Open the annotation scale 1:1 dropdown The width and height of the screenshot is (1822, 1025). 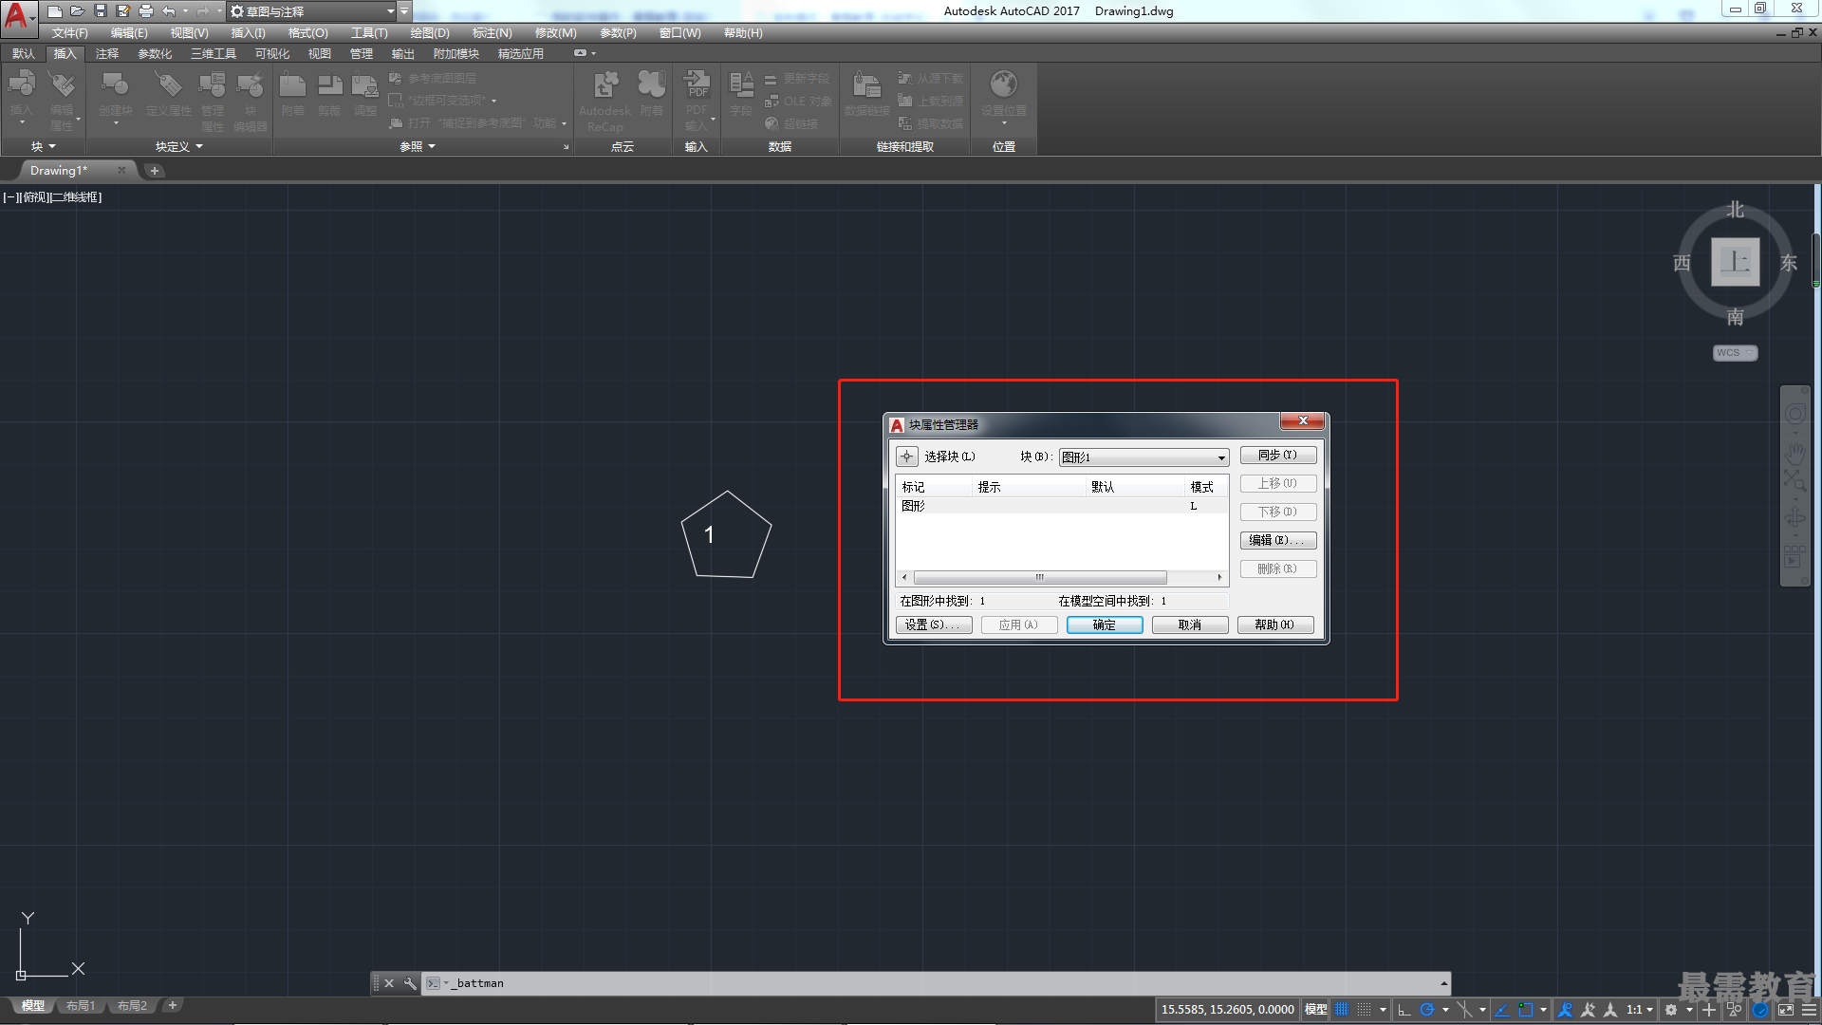click(x=1639, y=1010)
